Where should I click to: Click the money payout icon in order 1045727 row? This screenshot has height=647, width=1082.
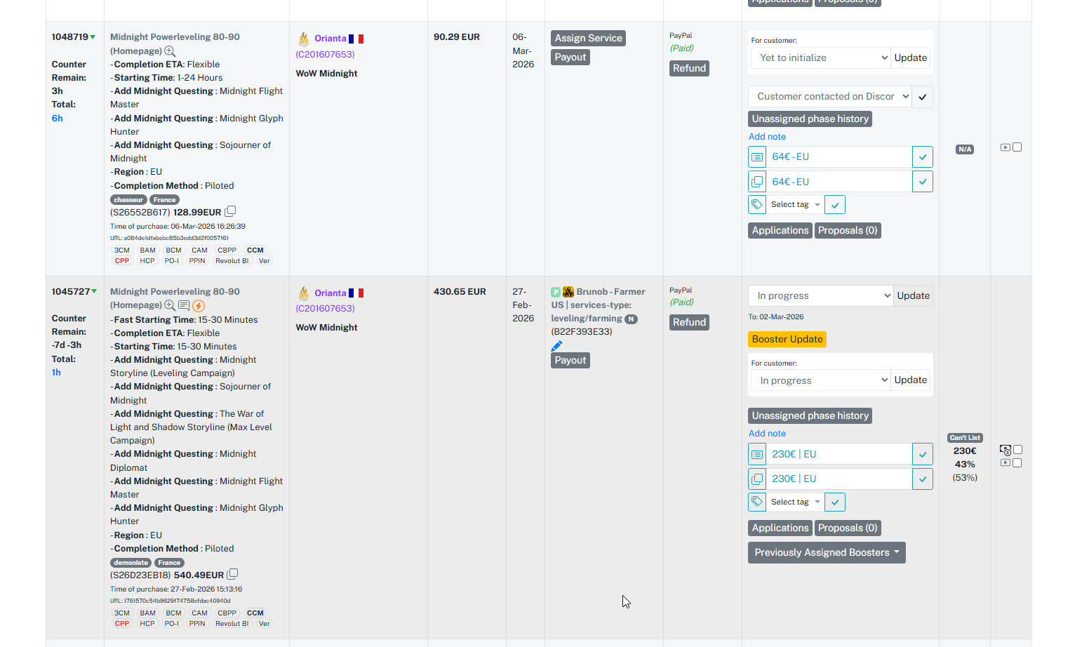(1006, 451)
